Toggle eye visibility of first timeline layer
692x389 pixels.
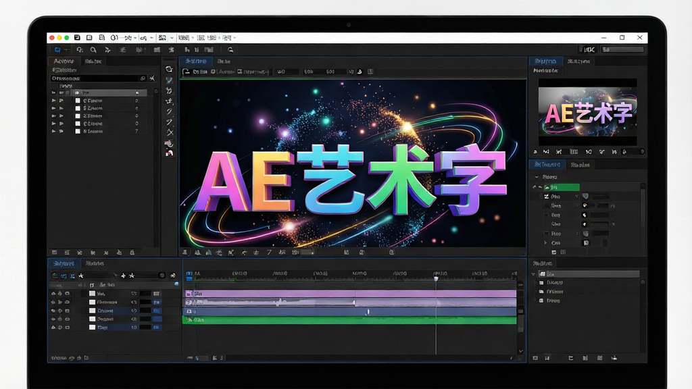[x=53, y=294]
